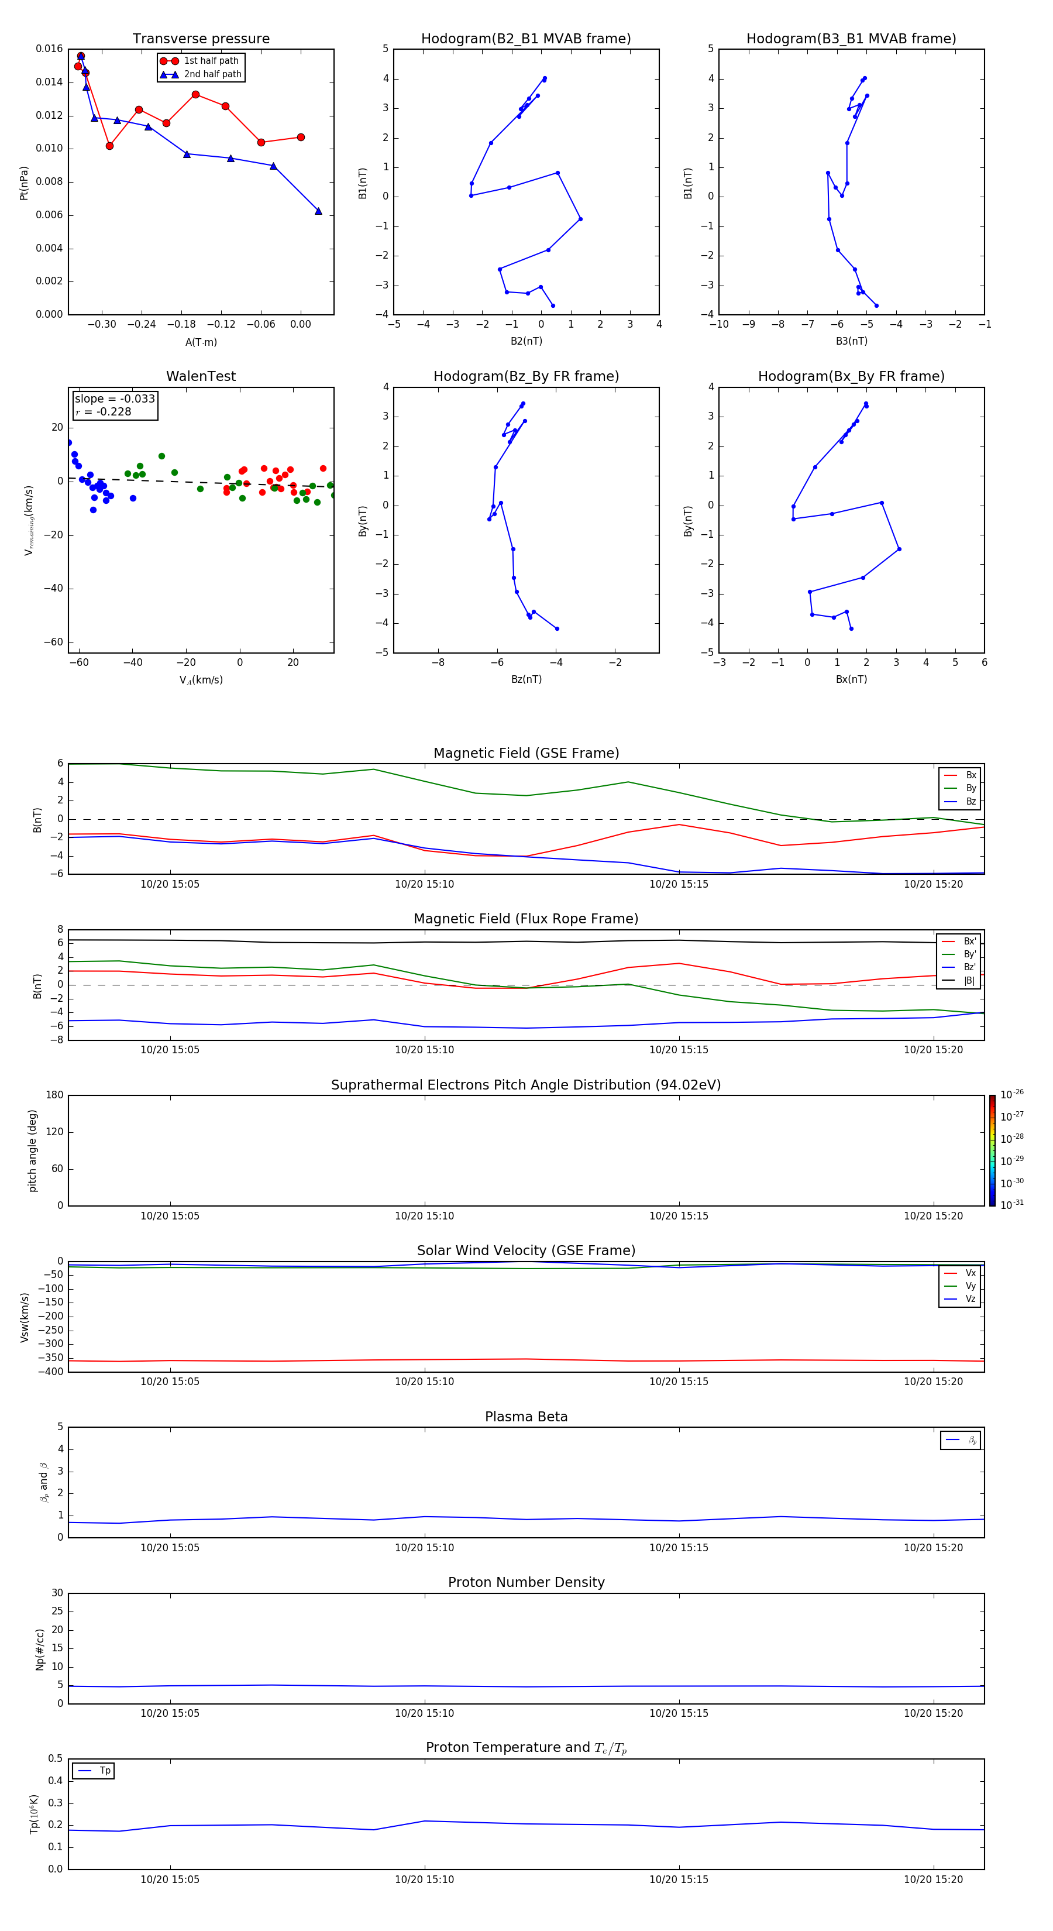This screenshot has height=1931, width=1053.
Task: Click 'Solar Wind Velocity (GSE Frame)' title
Action: click(x=526, y=1251)
